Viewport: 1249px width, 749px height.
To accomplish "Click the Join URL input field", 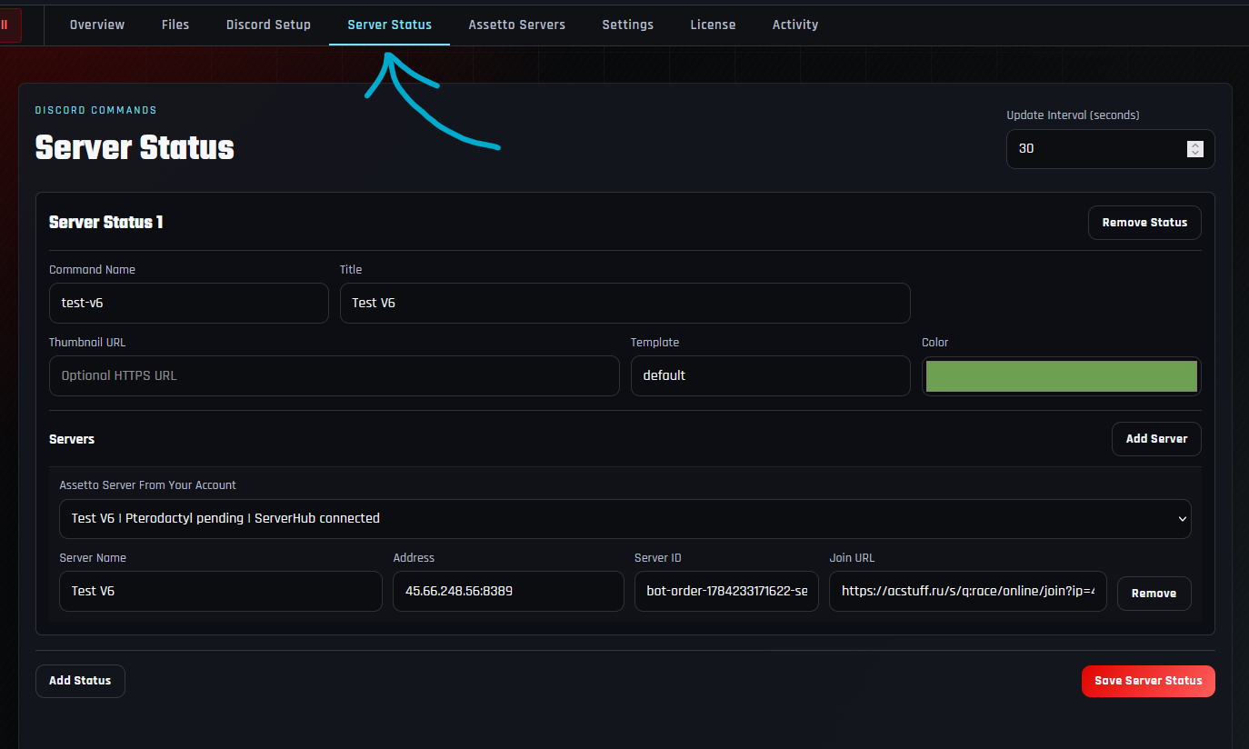I will click(x=968, y=591).
